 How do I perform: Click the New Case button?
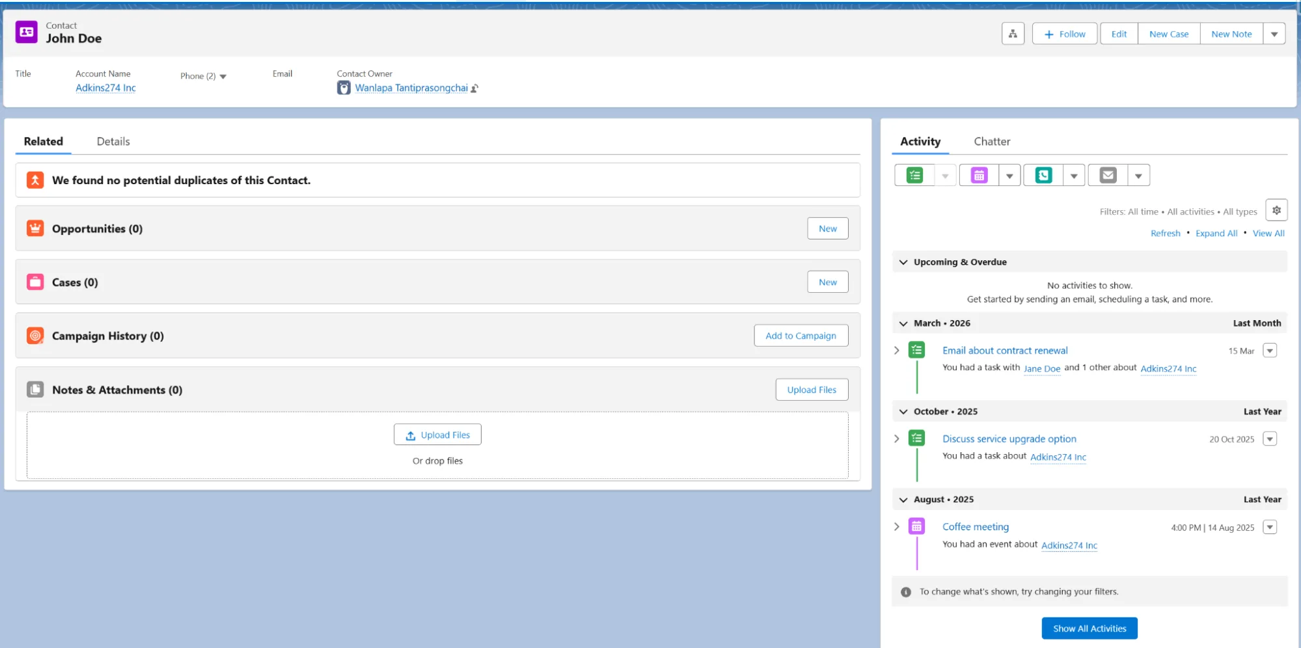click(x=1169, y=34)
